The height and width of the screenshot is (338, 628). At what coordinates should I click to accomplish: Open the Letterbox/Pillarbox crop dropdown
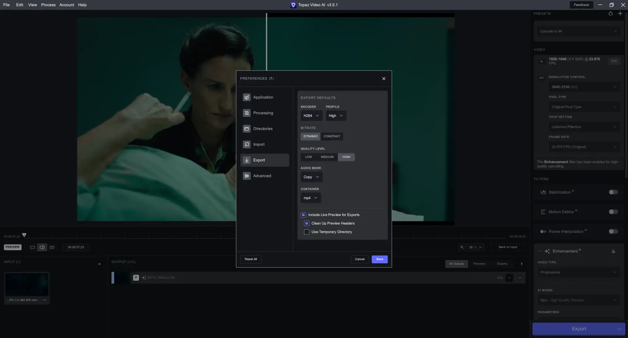(x=584, y=127)
